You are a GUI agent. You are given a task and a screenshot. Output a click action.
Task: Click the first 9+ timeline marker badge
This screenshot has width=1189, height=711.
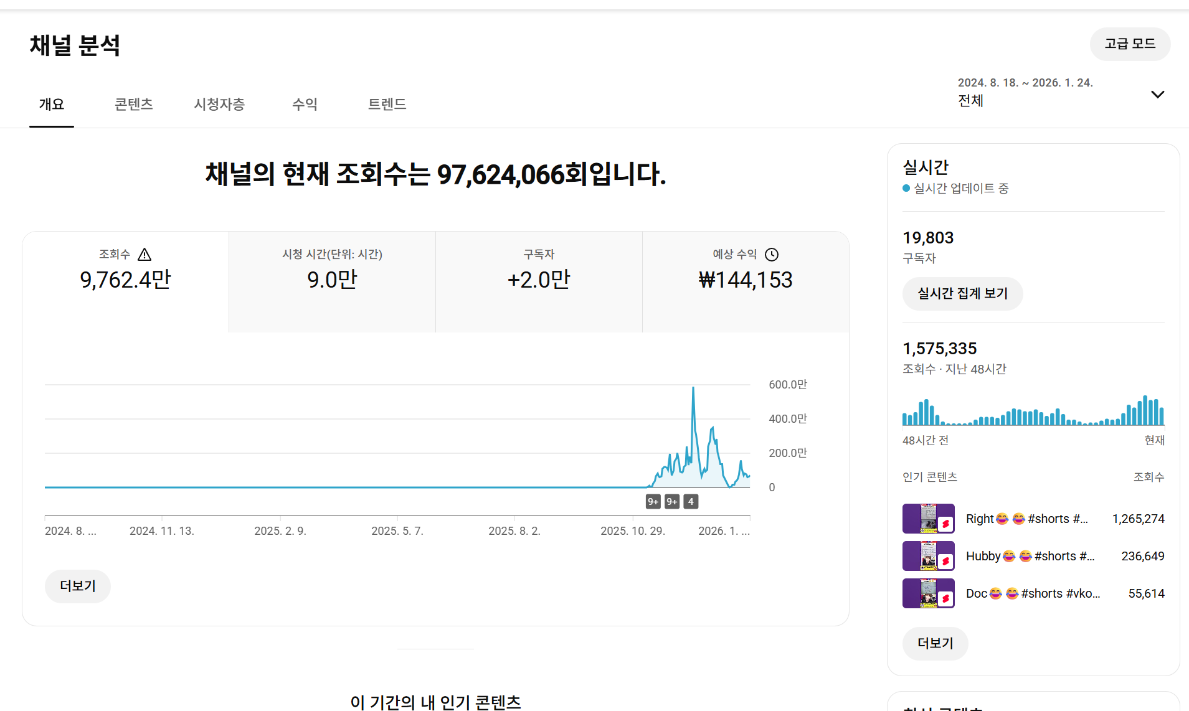653,502
